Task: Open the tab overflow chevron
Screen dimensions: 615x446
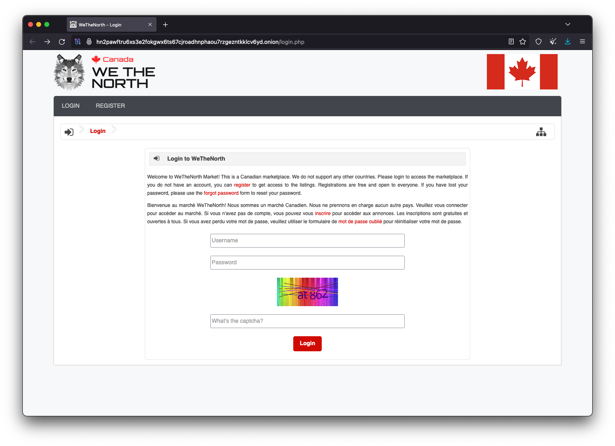Action: 568,24
